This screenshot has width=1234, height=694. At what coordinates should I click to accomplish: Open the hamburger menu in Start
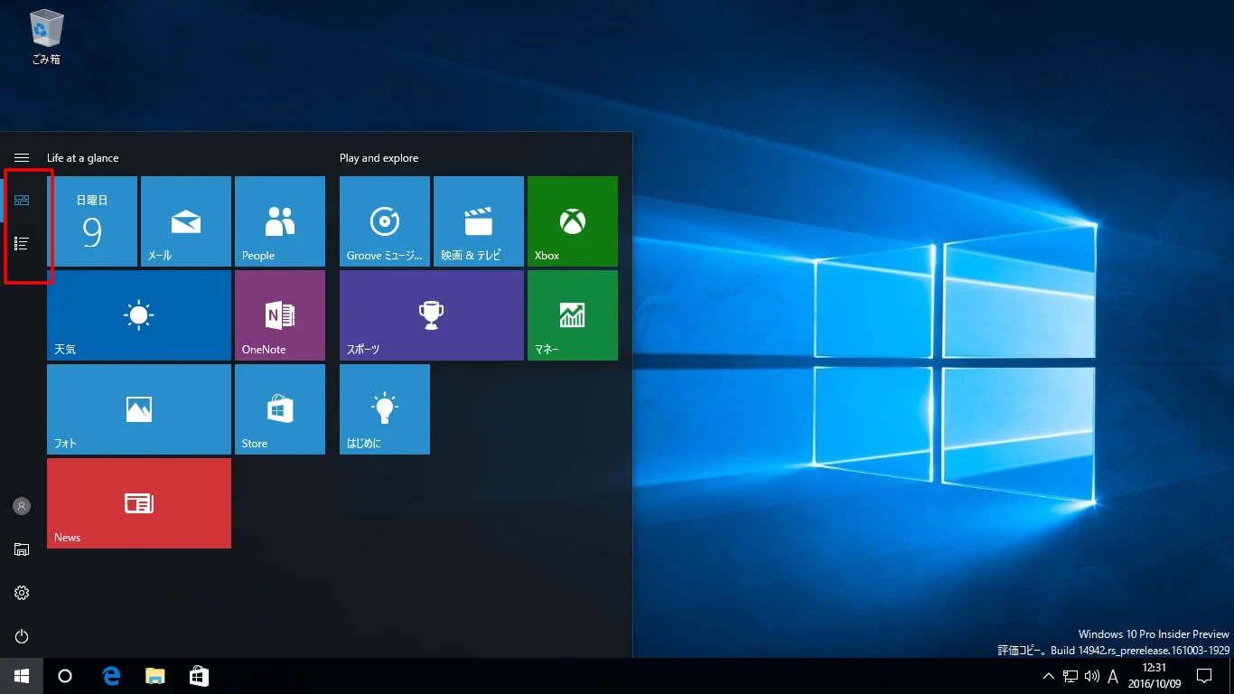tap(22, 157)
